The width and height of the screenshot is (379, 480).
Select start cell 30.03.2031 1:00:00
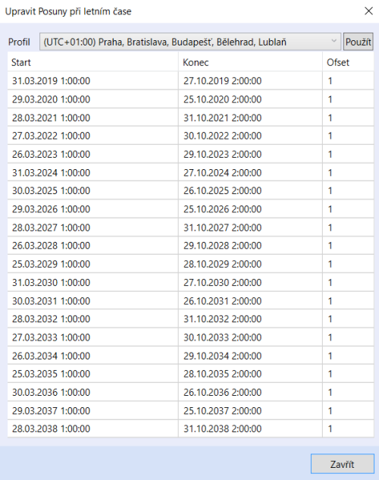coord(92,300)
